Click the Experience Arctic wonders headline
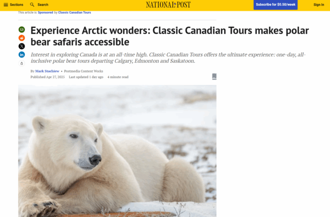 point(170,36)
